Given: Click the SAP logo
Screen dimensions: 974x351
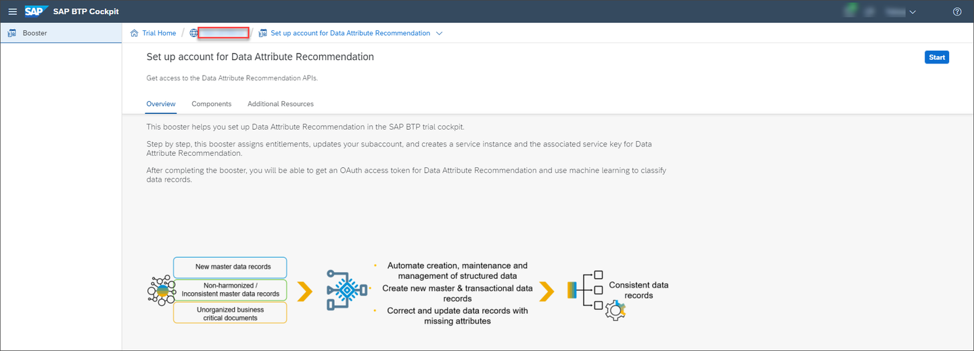Looking at the screenshot, I should click(35, 11).
